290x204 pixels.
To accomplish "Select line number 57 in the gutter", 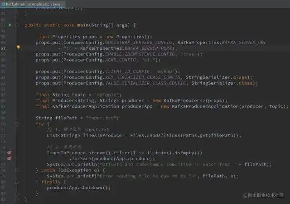I will click(x=3, y=48).
